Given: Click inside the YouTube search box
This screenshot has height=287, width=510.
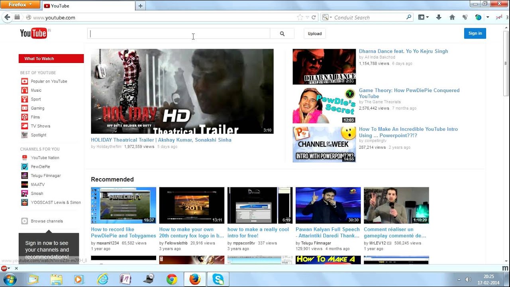Looking at the screenshot, I should [x=178, y=33].
